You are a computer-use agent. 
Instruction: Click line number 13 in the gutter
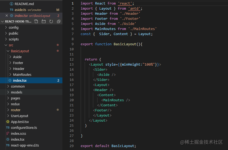72,64
